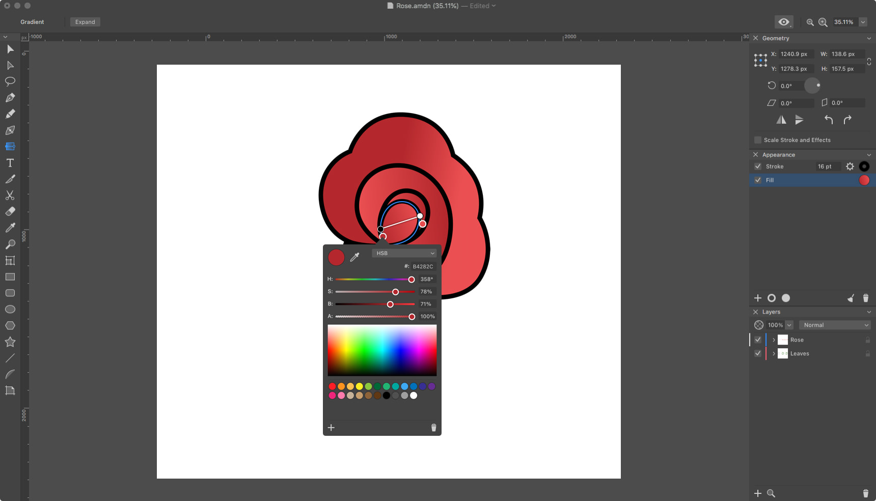Select the Text tool
This screenshot has width=876, height=501.
10,163
